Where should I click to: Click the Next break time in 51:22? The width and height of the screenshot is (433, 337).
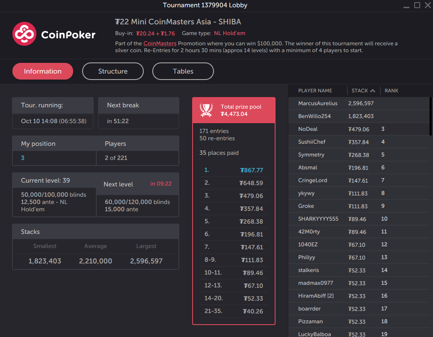pos(118,121)
